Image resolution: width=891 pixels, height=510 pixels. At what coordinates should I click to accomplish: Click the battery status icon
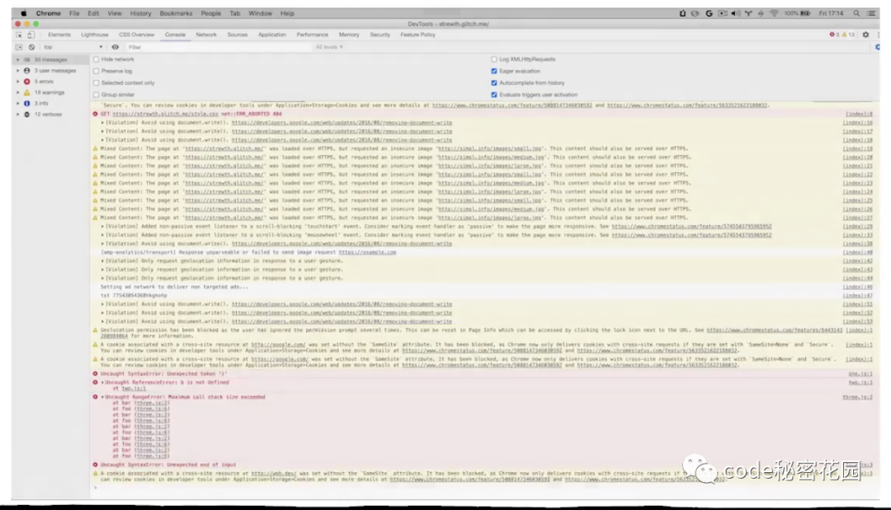(805, 13)
